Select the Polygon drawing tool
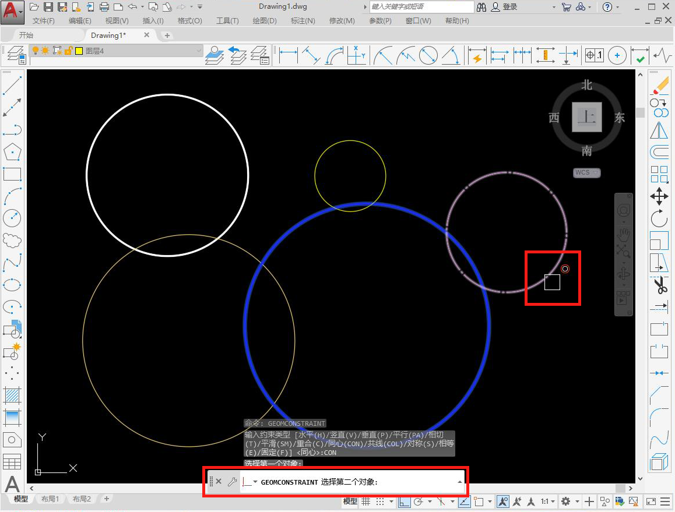The height and width of the screenshot is (512, 675). point(12,152)
